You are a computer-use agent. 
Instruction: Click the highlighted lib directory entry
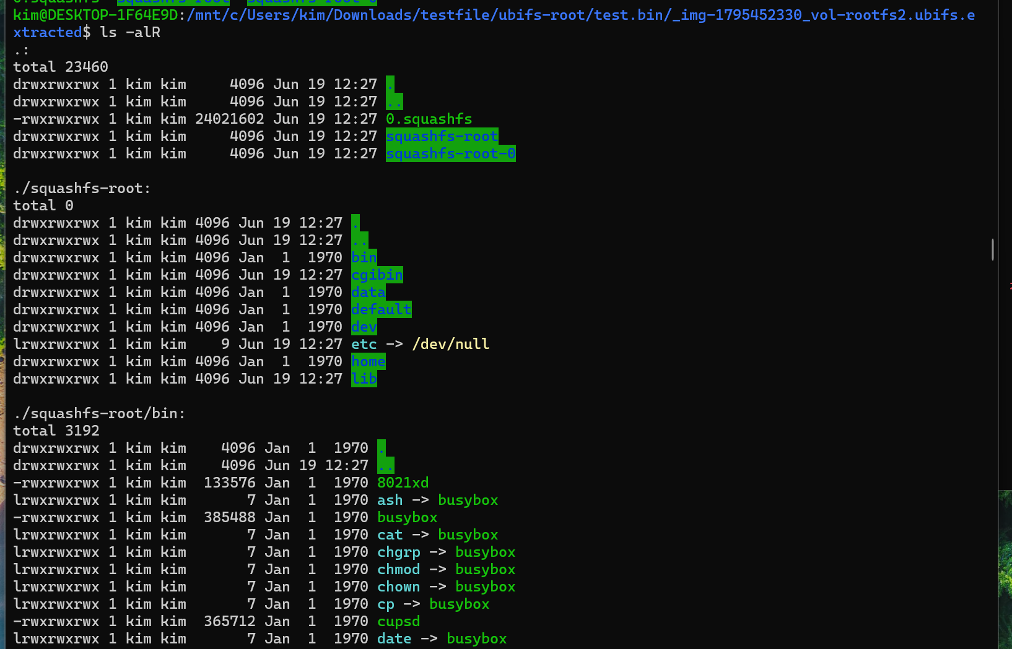(364, 379)
